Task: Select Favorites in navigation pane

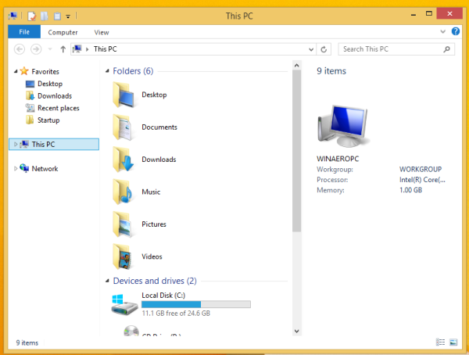Action: [x=45, y=71]
